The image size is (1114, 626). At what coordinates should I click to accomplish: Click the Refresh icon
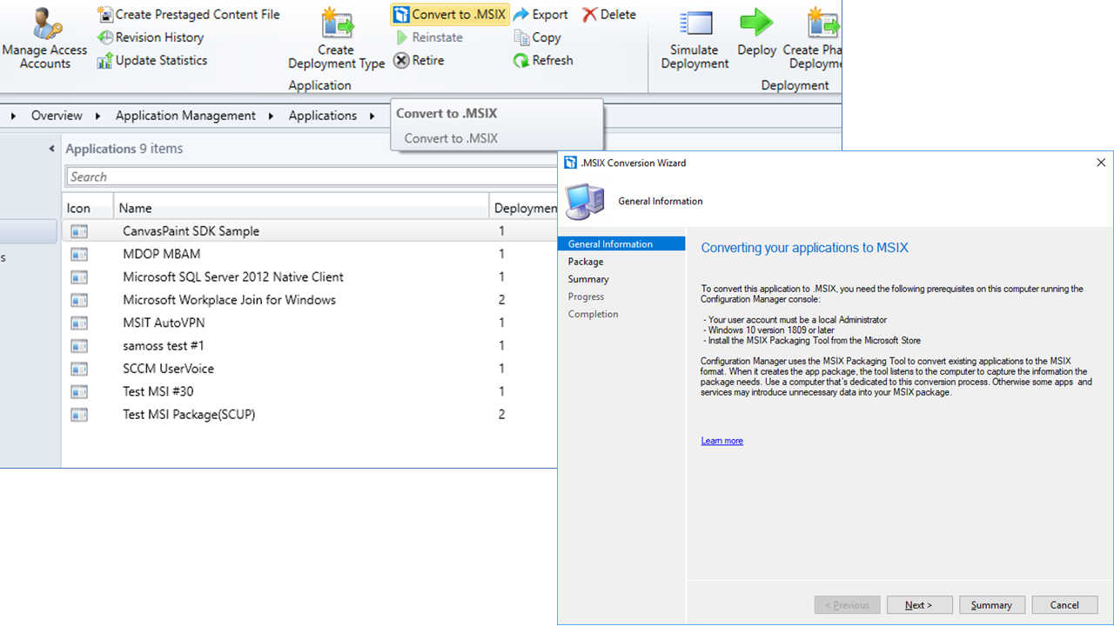[542, 60]
